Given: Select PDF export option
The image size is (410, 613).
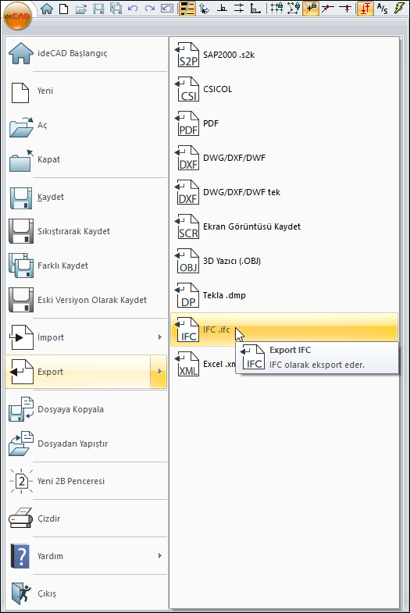Looking at the screenshot, I should (x=284, y=124).
